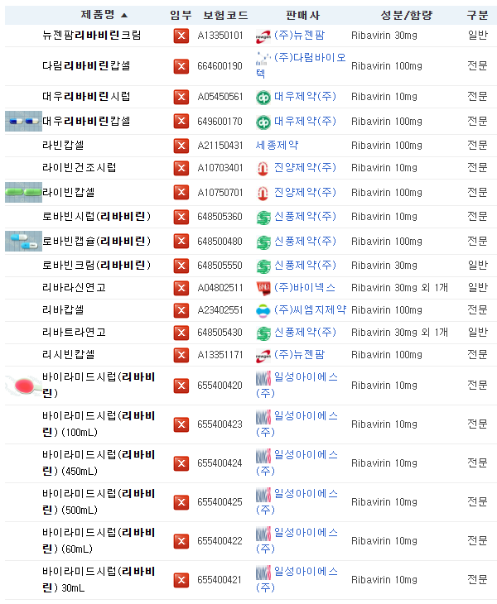
Task: Click red X icon for 바이라미드시럽 (60mL)
Action: 181,541
